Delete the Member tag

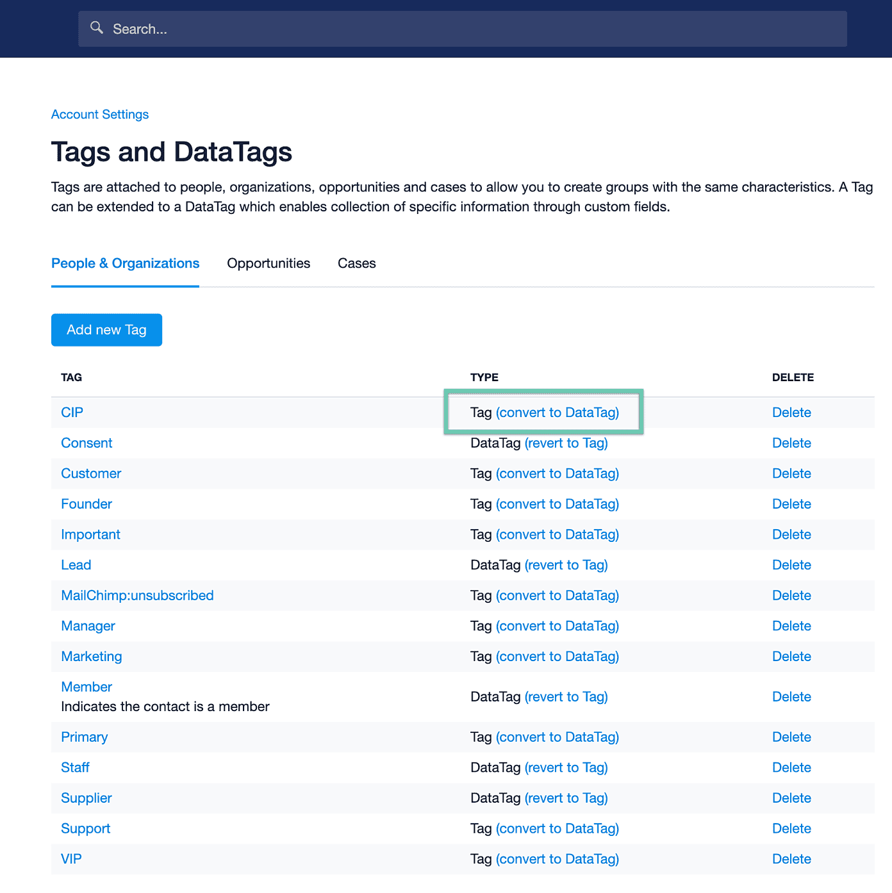[x=791, y=697]
